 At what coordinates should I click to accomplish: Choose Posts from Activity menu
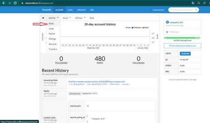point(53,24)
